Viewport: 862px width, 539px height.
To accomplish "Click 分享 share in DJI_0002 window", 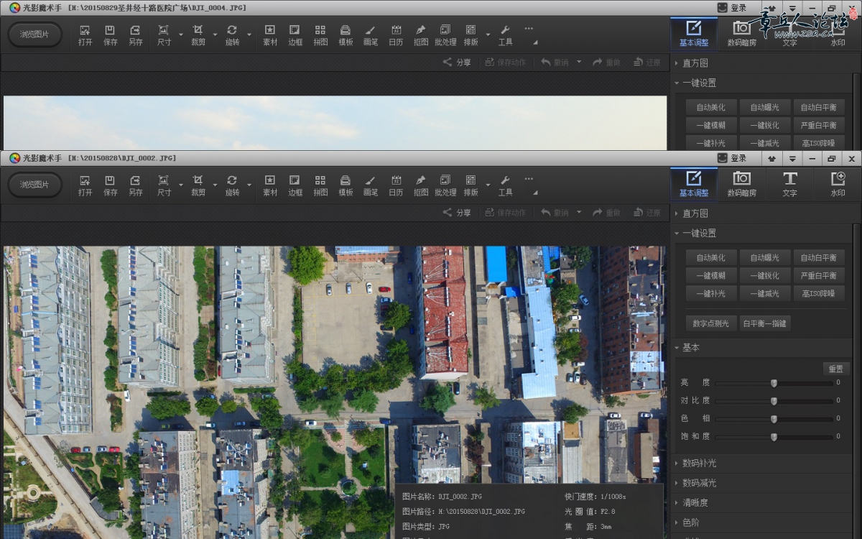I will (457, 213).
